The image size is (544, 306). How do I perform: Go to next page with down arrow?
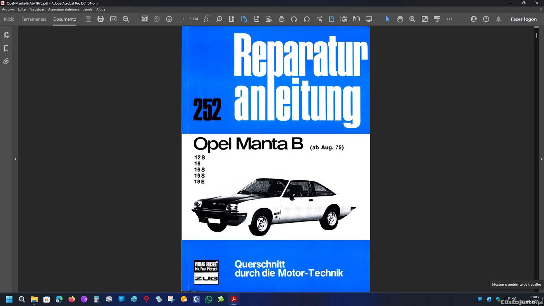click(169, 19)
